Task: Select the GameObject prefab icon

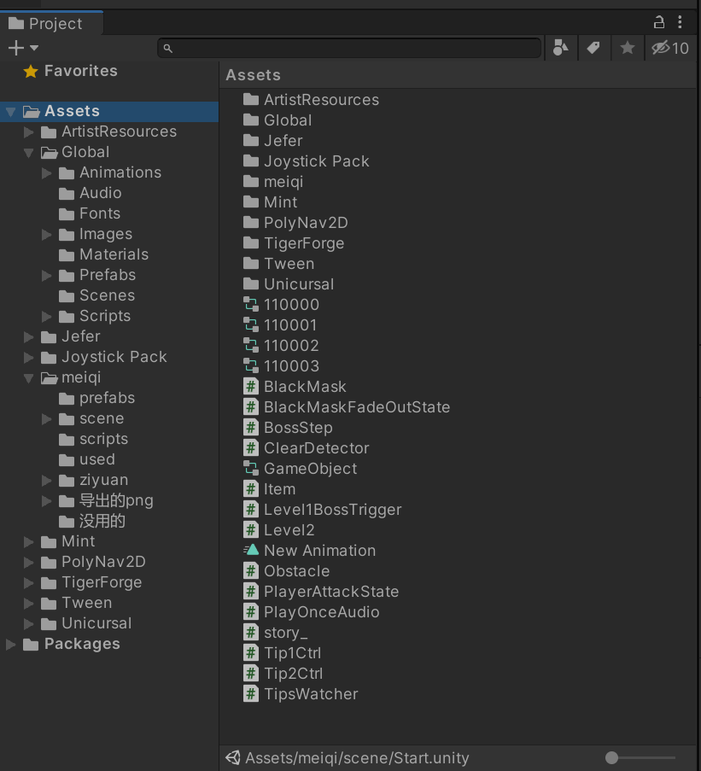Action: click(251, 468)
